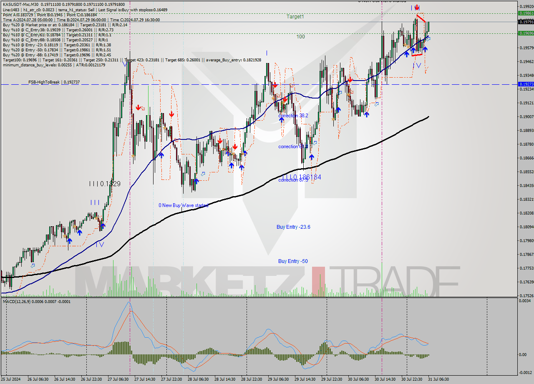534x384 pixels.
Task: Click the '30 Jul 14:30' time label
Action: 385,379
